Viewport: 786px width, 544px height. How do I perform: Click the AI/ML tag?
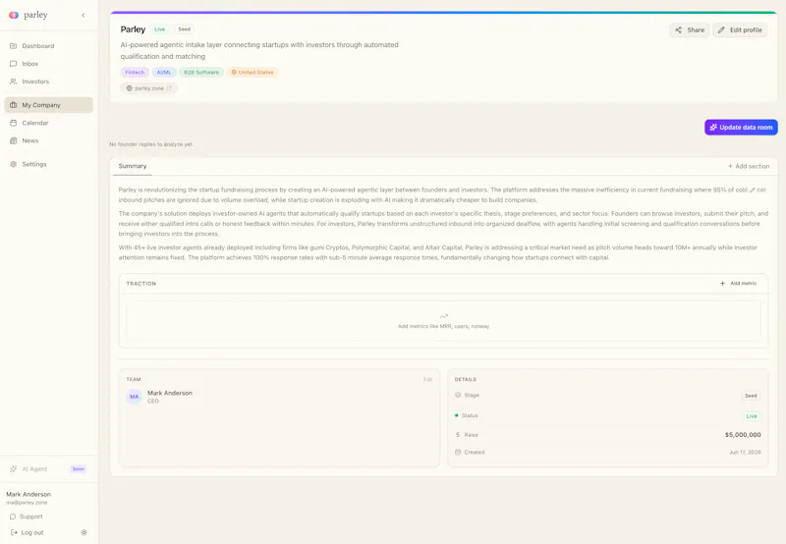164,72
